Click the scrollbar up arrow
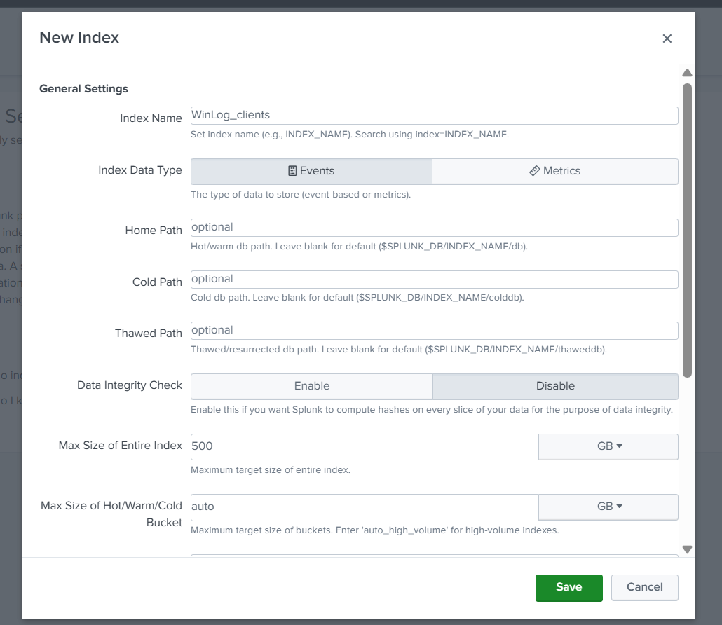 [687, 73]
